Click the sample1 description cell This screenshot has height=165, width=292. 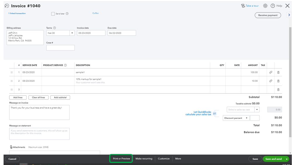[142, 72]
